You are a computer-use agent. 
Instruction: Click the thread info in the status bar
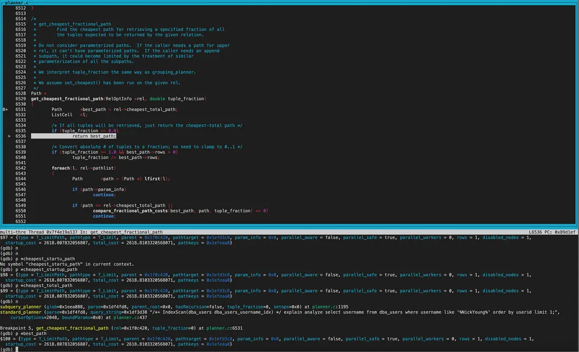[81, 232]
